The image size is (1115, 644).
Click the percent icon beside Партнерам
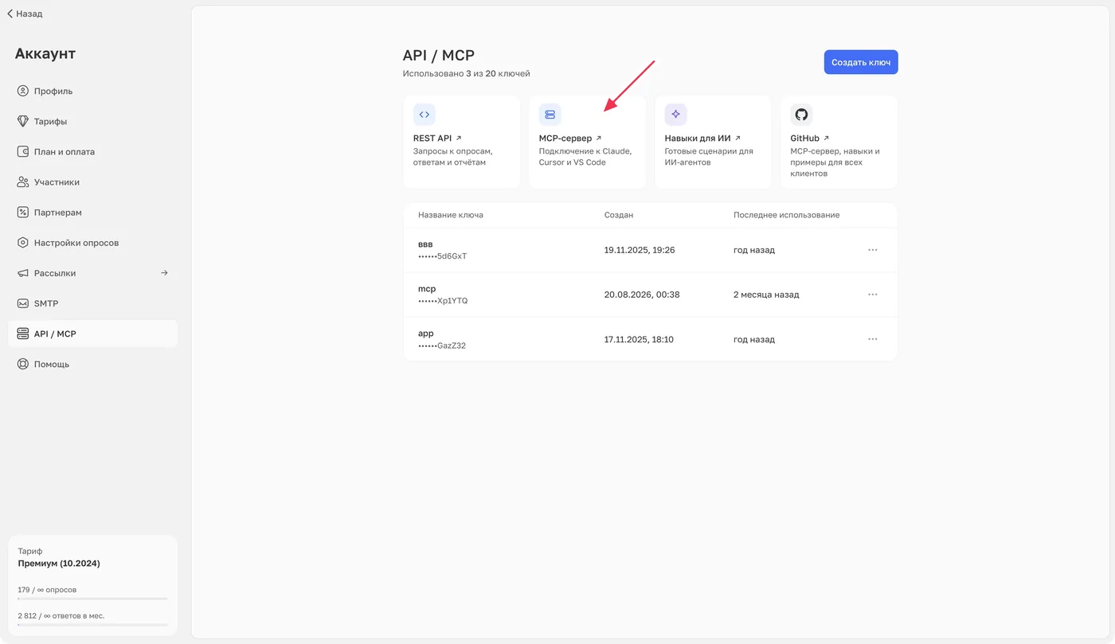pyautogui.click(x=23, y=212)
